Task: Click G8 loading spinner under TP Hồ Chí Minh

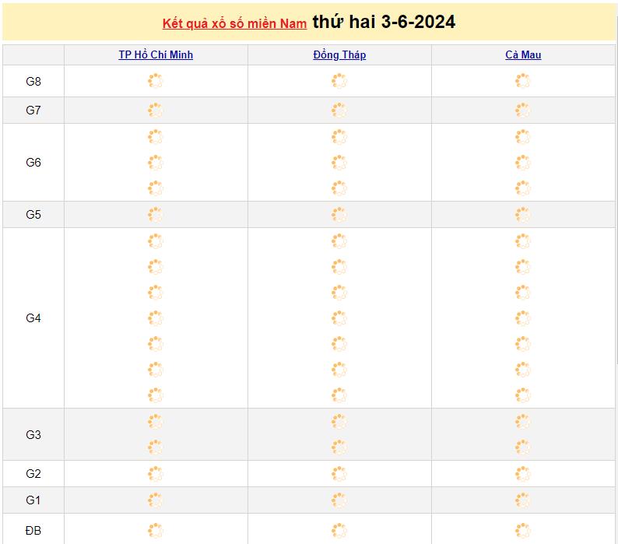Action: pyautogui.click(x=156, y=81)
